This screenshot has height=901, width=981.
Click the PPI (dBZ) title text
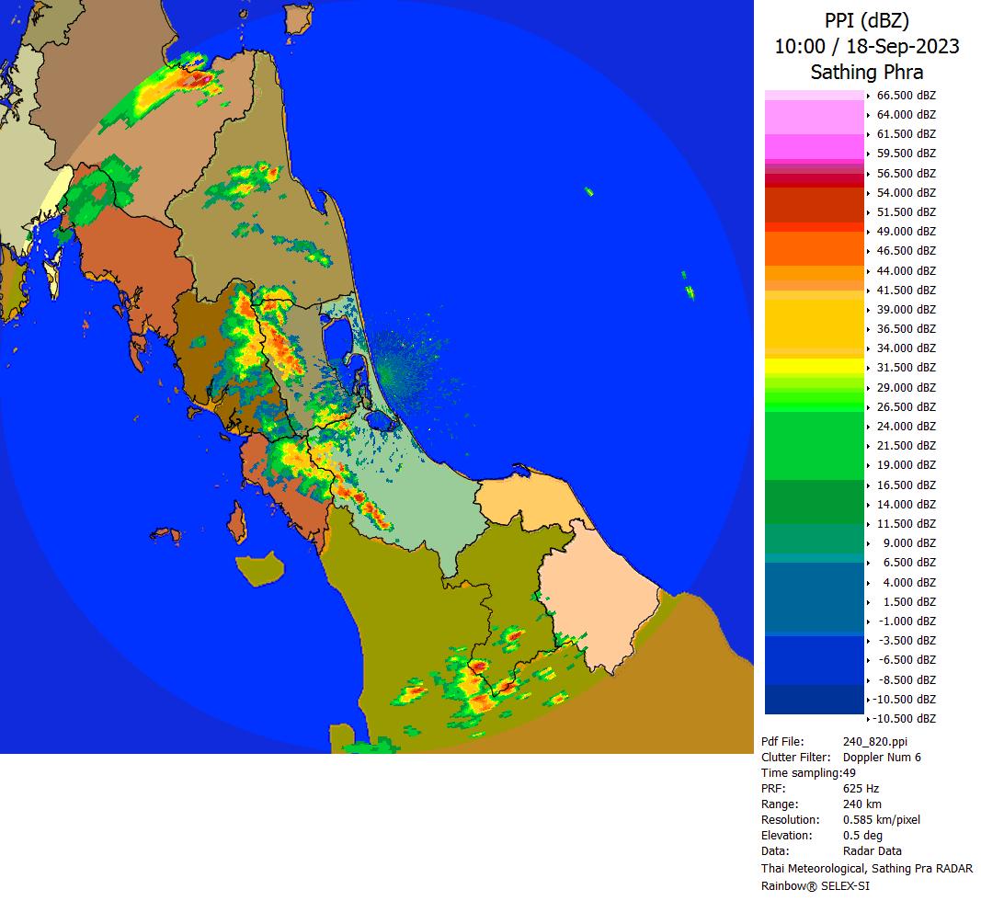tap(867, 21)
